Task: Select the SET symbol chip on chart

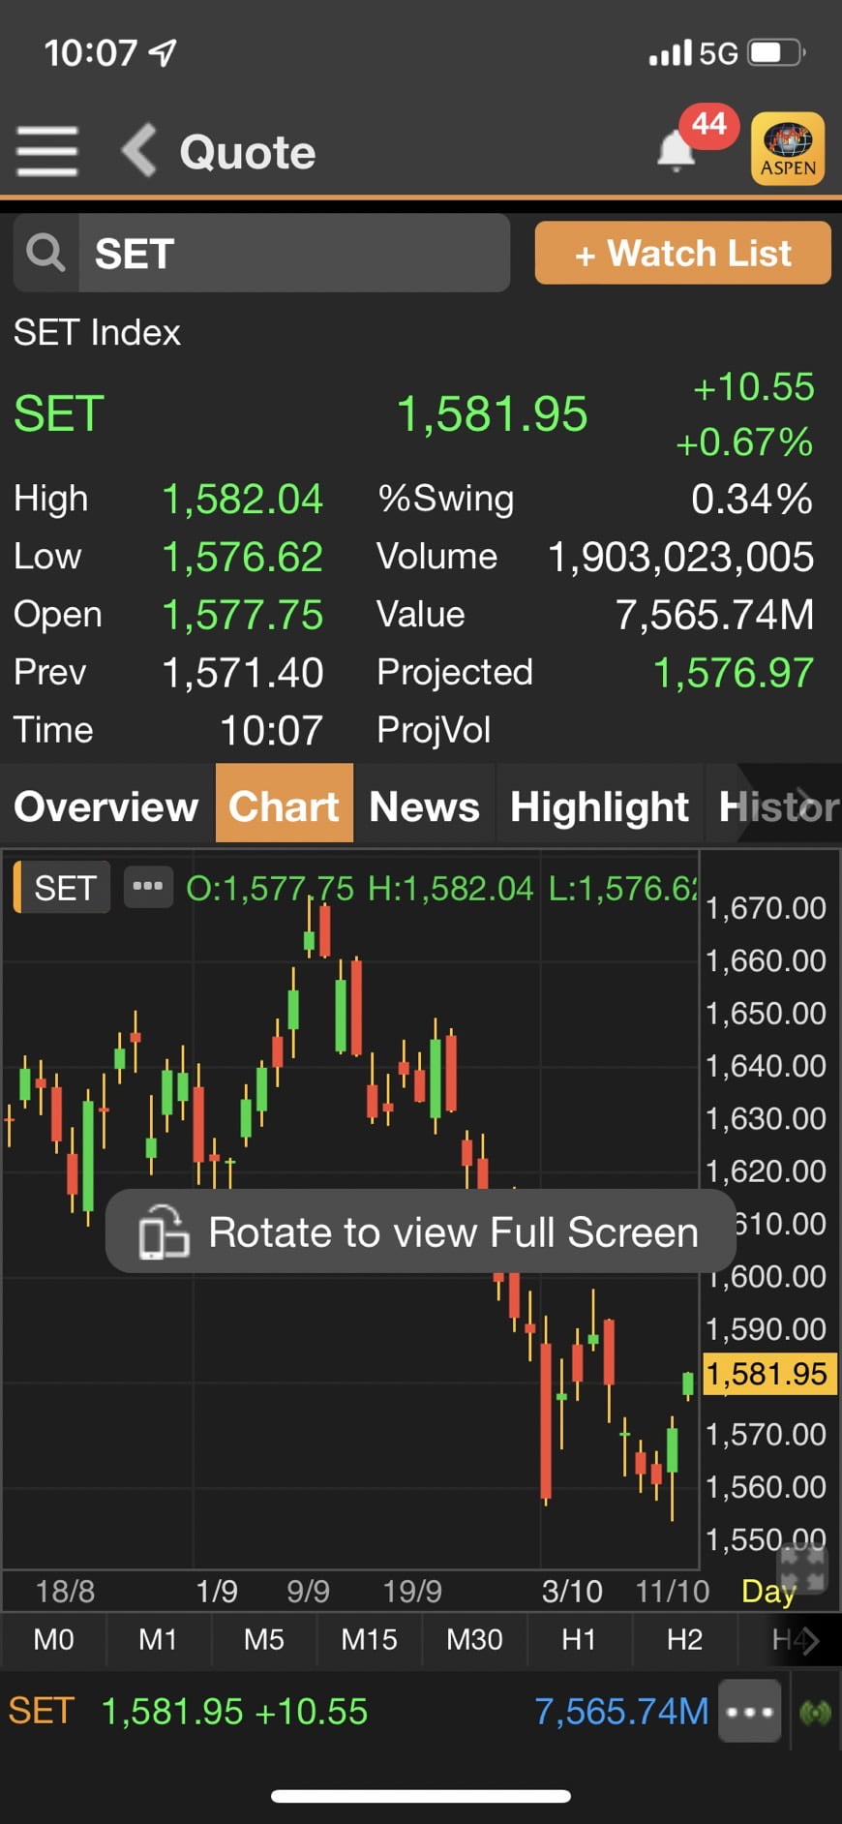Action: click(x=61, y=888)
